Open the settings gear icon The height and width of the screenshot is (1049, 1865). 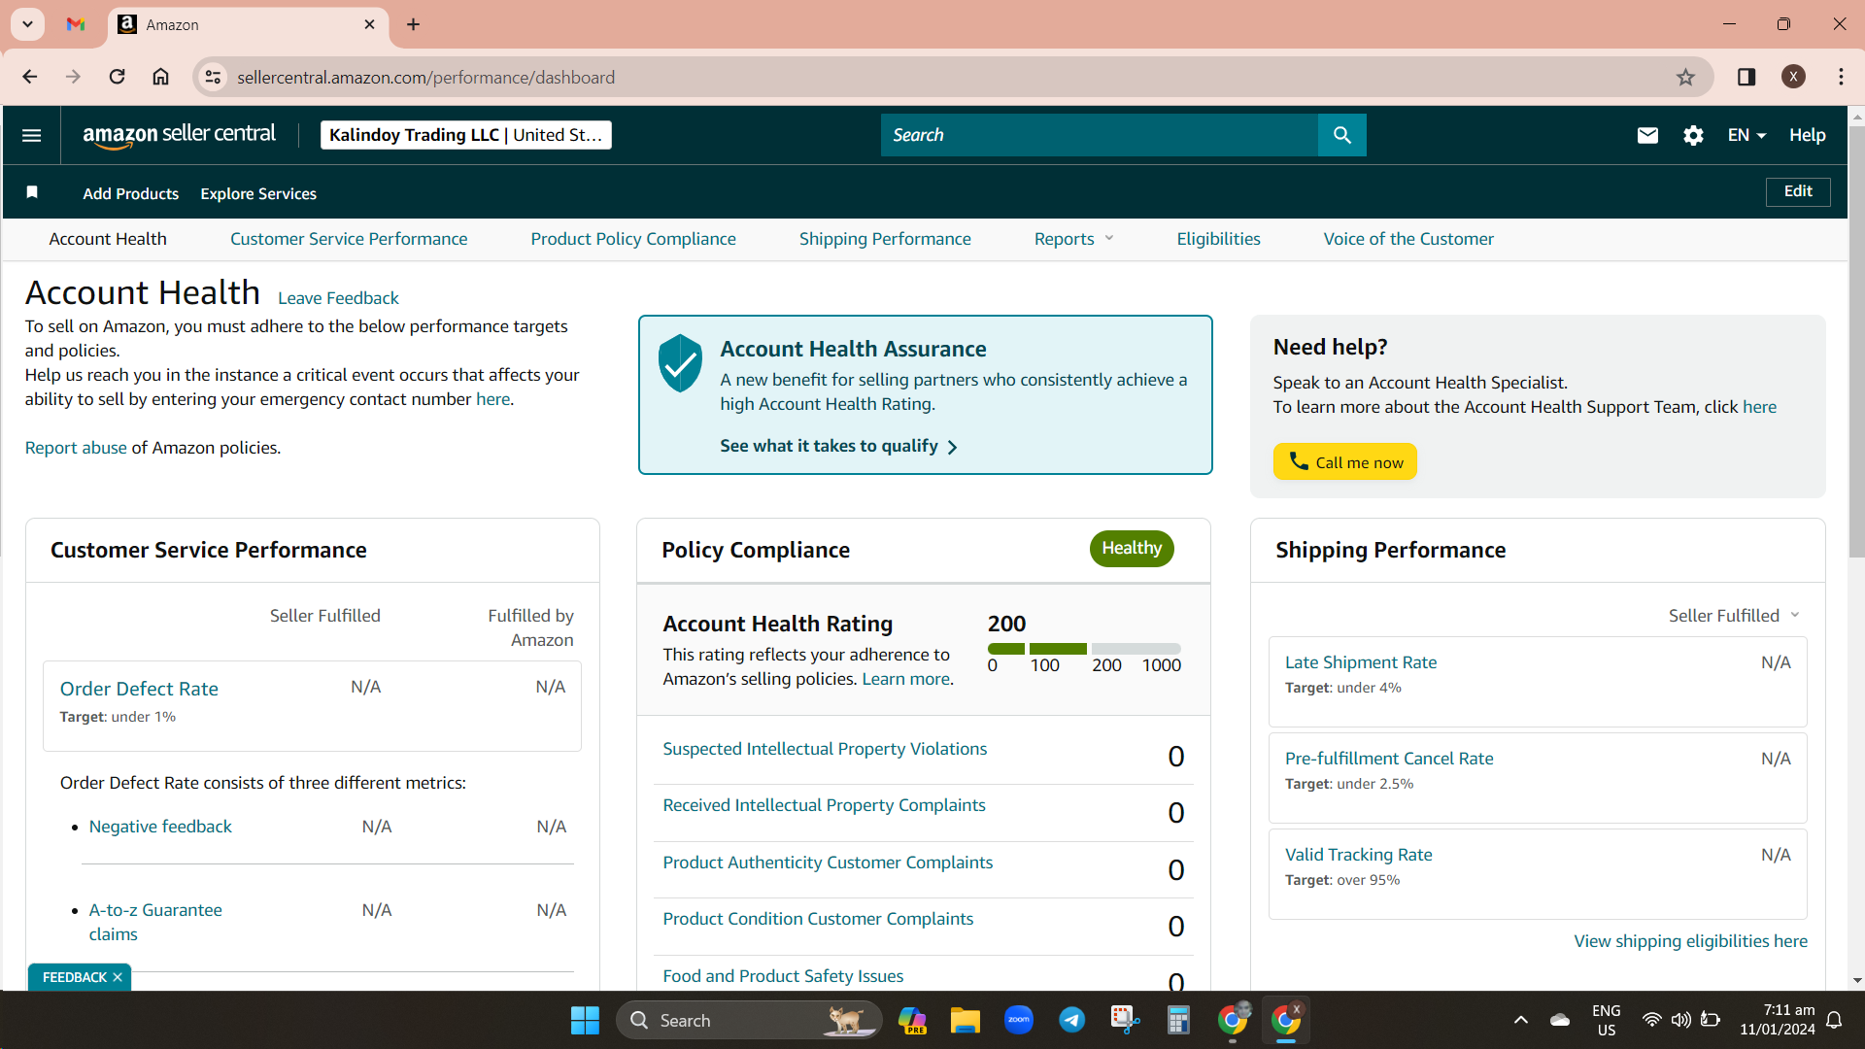tap(1693, 135)
